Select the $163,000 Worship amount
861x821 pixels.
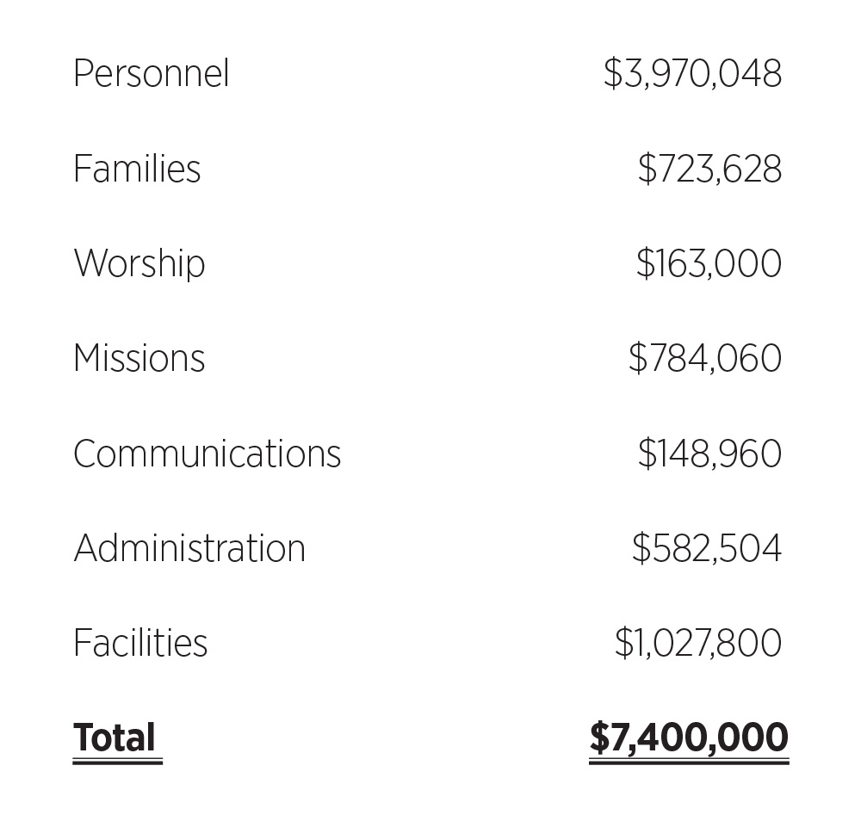709,264
